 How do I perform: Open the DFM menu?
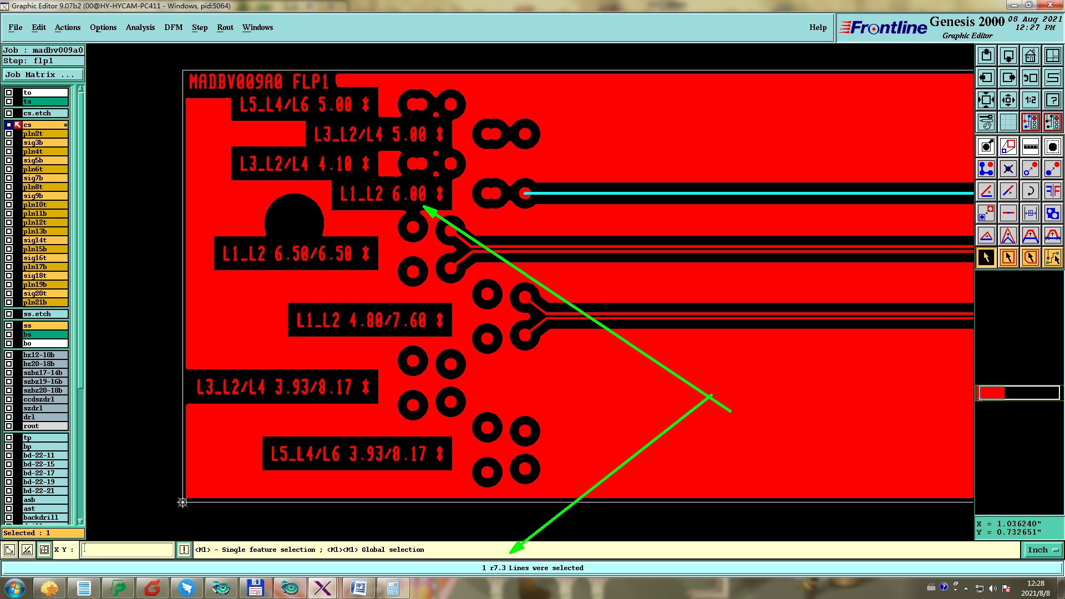173,27
